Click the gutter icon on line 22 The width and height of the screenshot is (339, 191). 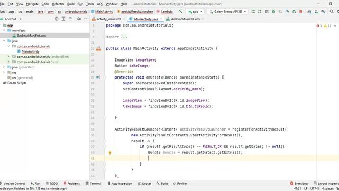[99, 48]
